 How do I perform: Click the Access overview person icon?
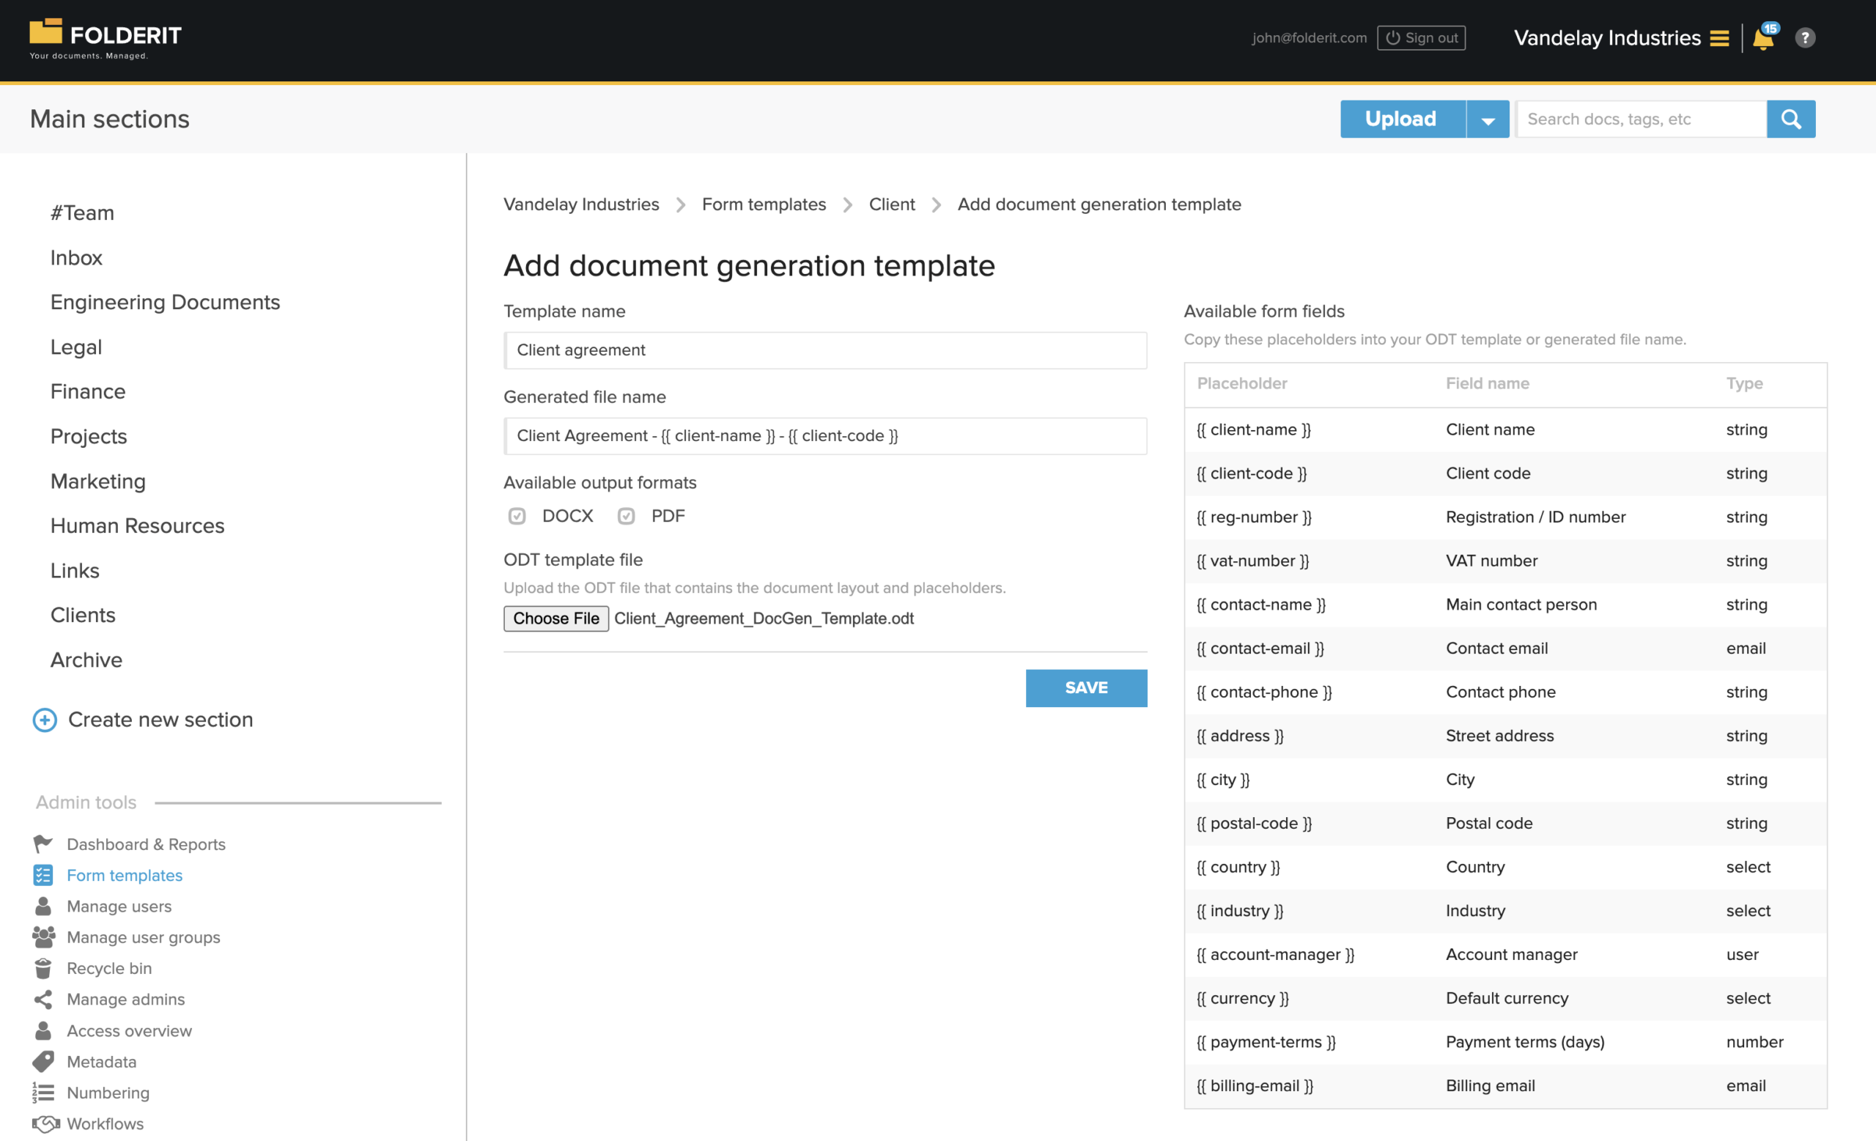tap(43, 1030)
